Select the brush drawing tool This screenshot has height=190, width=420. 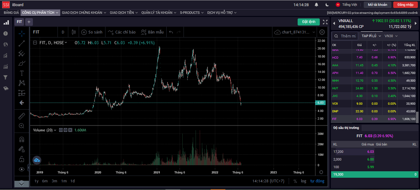22,63
